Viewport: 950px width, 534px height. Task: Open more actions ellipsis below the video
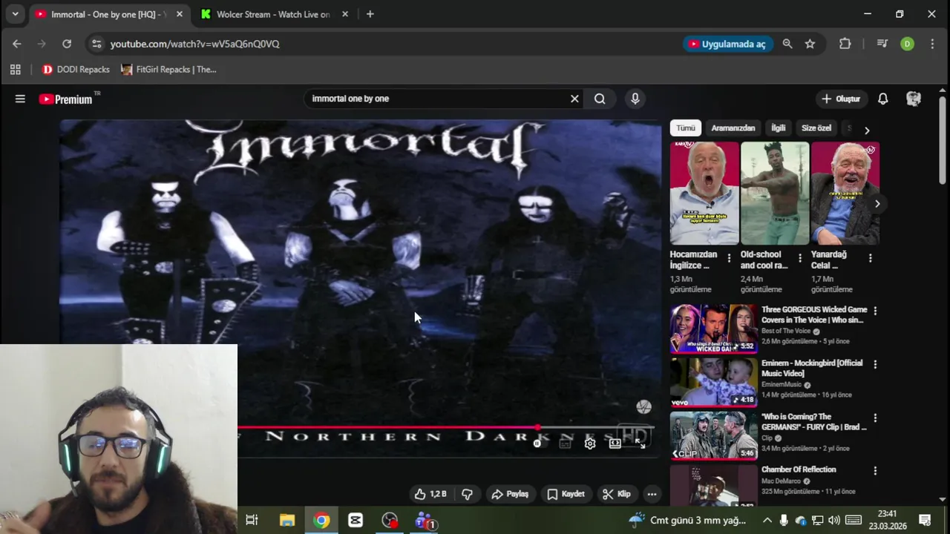pyautogui.click(x=652, y=494)
